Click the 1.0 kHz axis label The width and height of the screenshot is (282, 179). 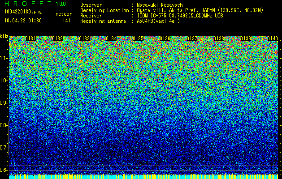[x=4, y=81]
